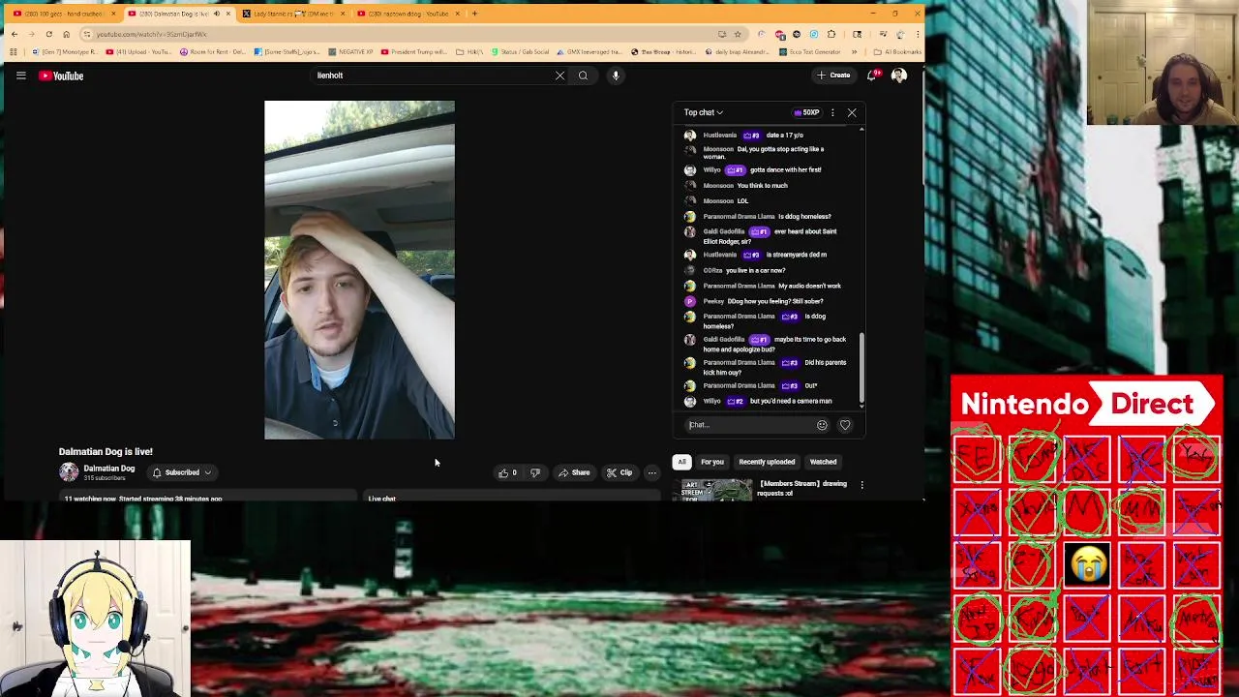
Task: Open the YouTube account avatar menu
Action: [899, 76]
